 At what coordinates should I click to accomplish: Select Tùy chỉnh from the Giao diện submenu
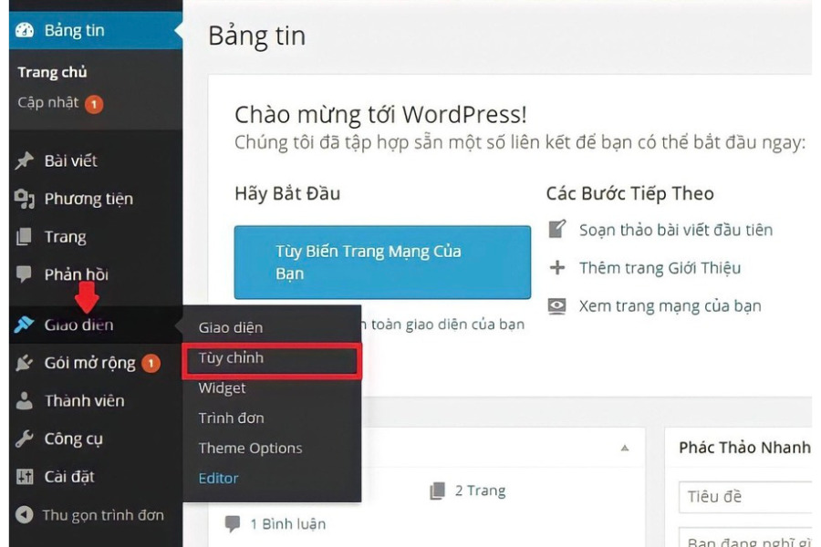(233, 356)
